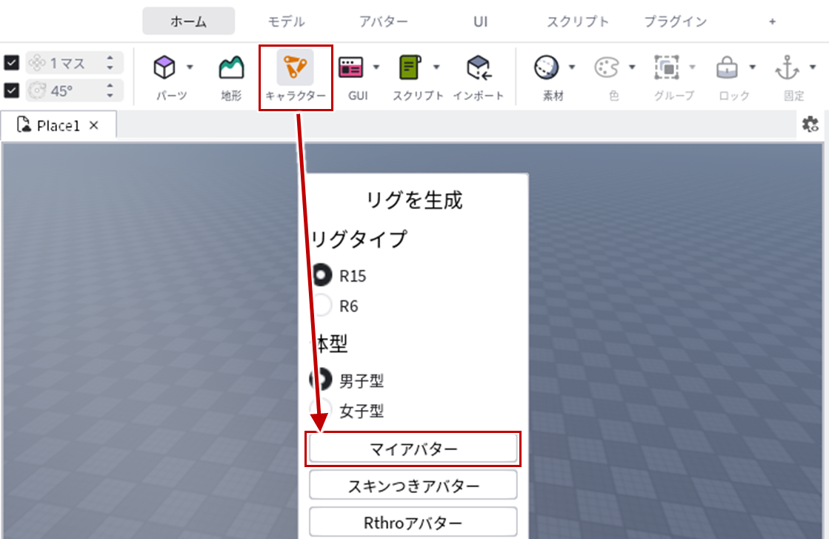Click the 色 color palette icon

607,67
